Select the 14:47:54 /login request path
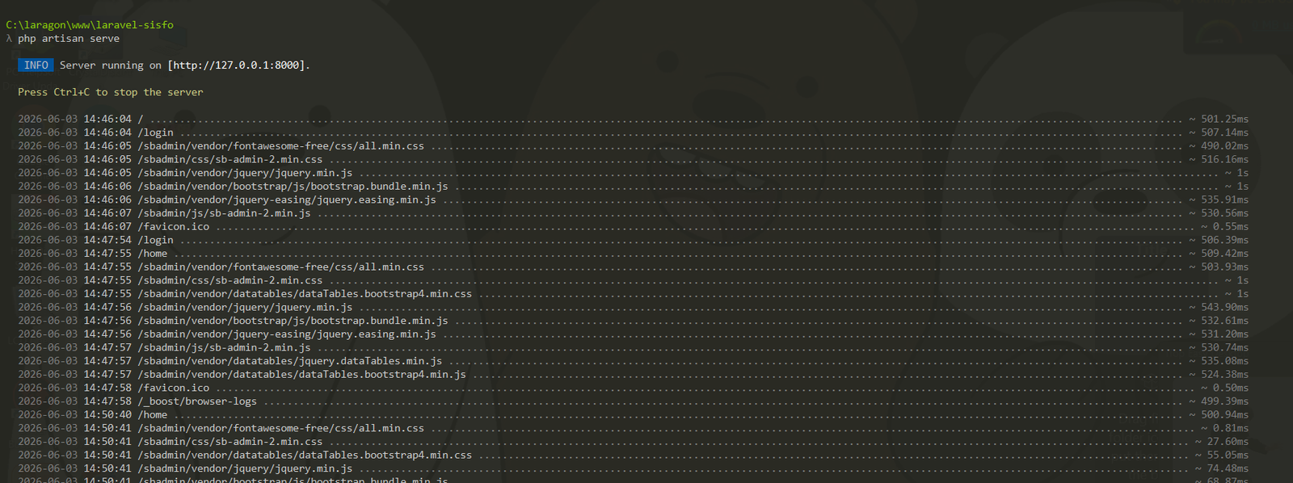 [155, 240]
